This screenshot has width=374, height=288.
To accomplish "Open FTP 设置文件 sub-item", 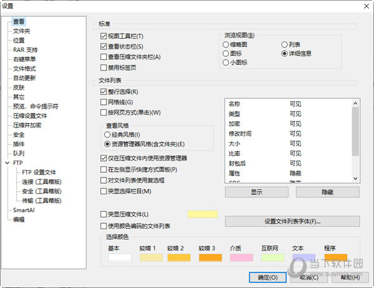I will (39, 172).
